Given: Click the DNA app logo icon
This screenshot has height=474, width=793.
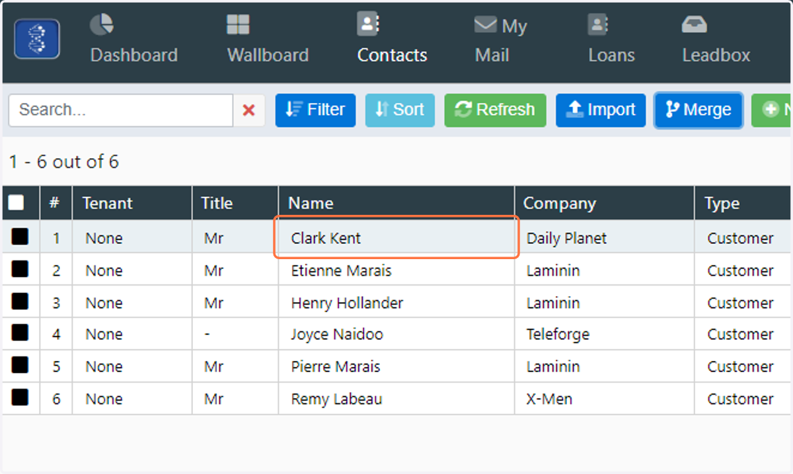Looking at the screenshot, I should tap(37, 39).
